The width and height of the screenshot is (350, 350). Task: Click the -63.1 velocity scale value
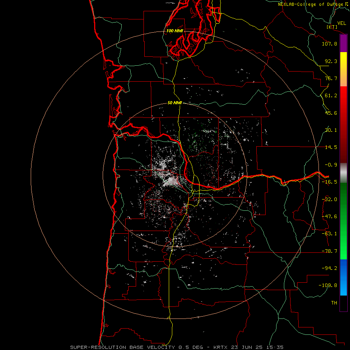(329, 234)
